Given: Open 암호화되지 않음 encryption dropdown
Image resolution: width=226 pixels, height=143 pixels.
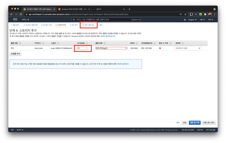Looking at the screenshot, I should pos(188,48).
